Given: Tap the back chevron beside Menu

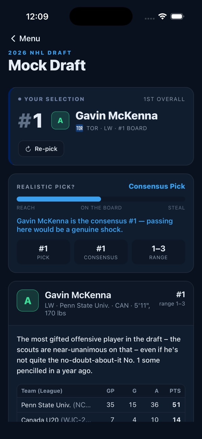Looking at the screenshot, I should tap(13, 38).
